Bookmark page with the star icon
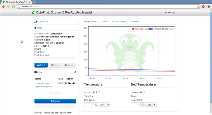The height and width of the screenshot is (115, 212). point(198,7)
